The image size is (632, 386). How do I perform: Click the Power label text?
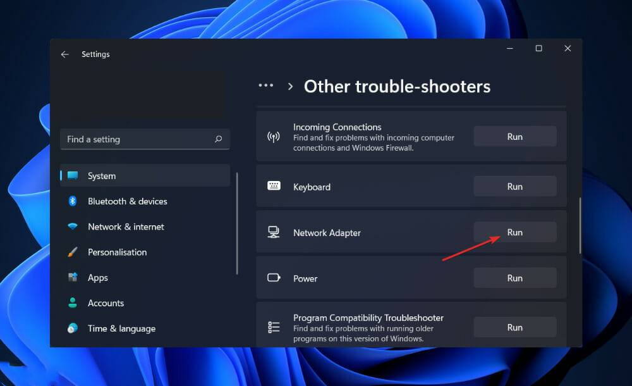(305, 278)
